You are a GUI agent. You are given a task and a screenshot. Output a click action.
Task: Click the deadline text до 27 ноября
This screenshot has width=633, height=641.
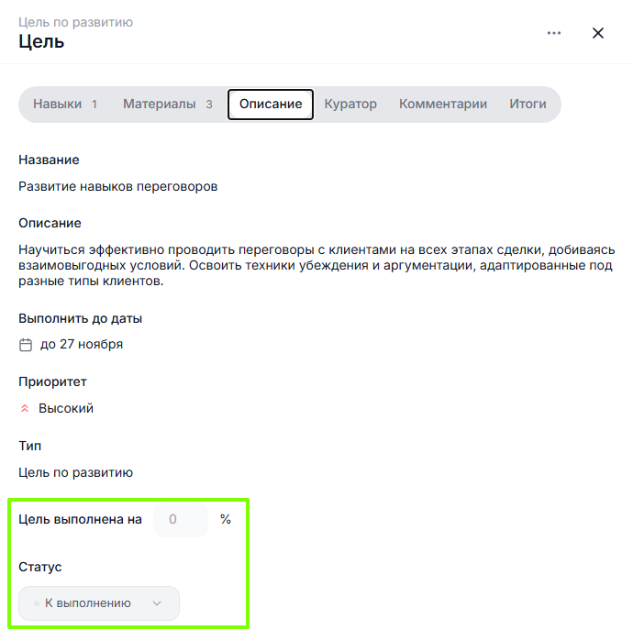tap(82, 345)
